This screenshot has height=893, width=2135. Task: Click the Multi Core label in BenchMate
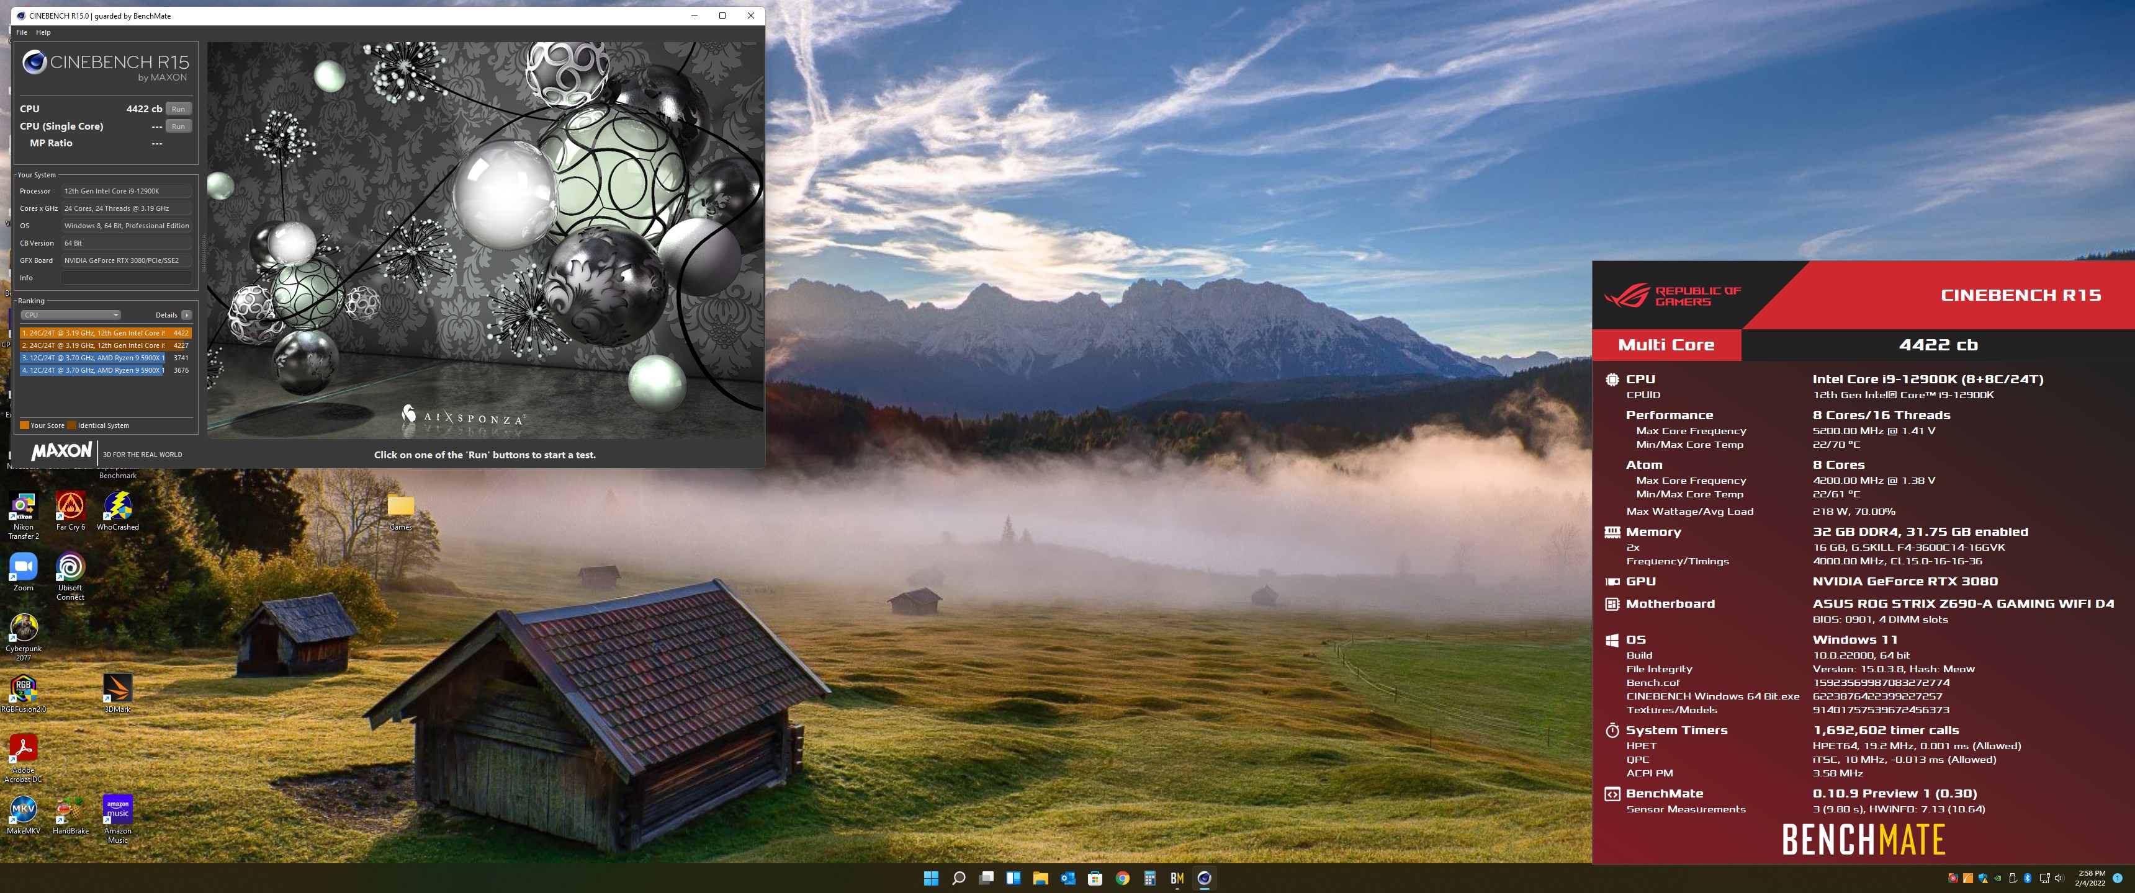(1666, 345)
